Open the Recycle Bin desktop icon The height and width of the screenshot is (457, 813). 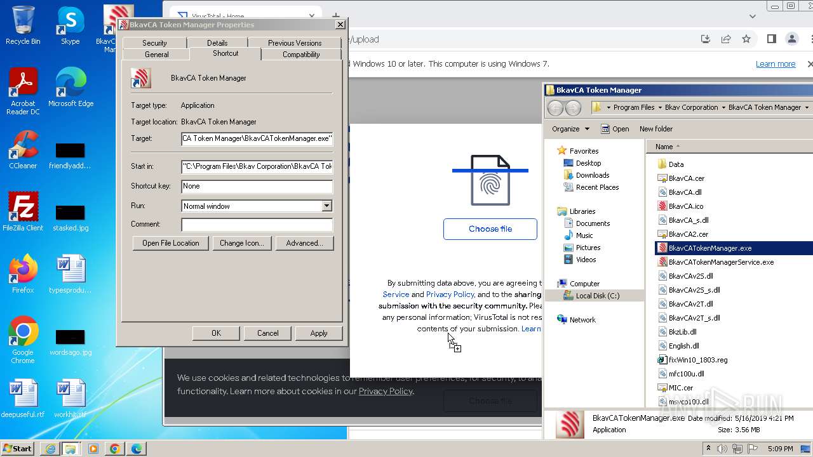[x=23, y=25]
